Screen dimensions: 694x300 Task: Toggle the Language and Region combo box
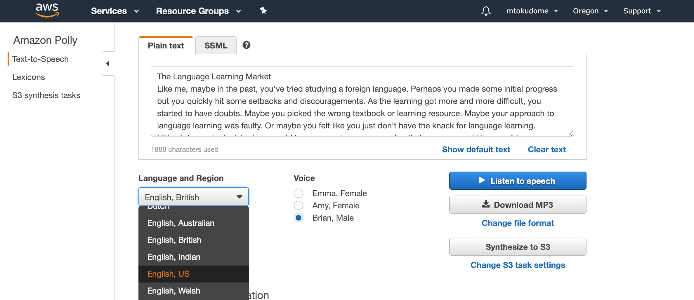(194, 197)
